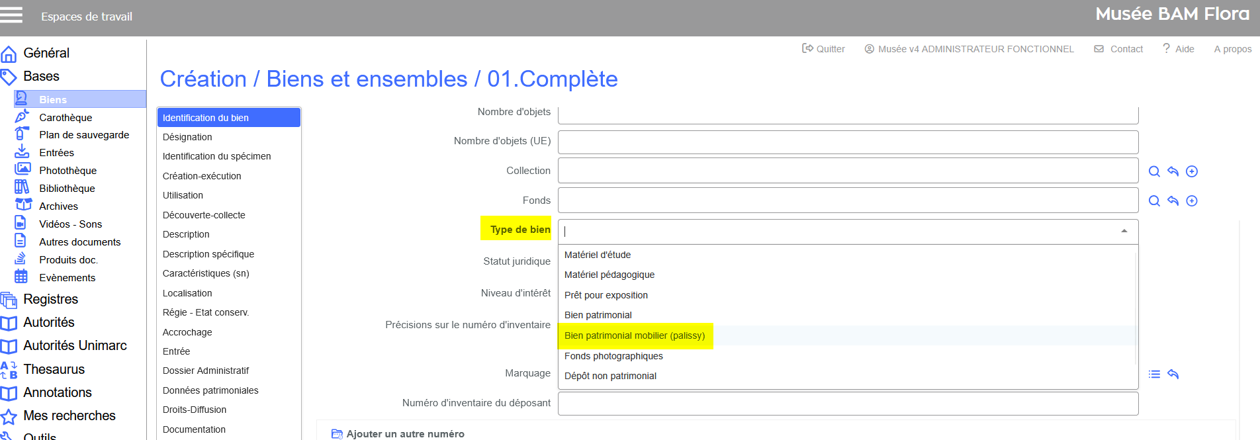Open the Carothèque tree item
The image size is (1260, 440).
coord(66,117)
